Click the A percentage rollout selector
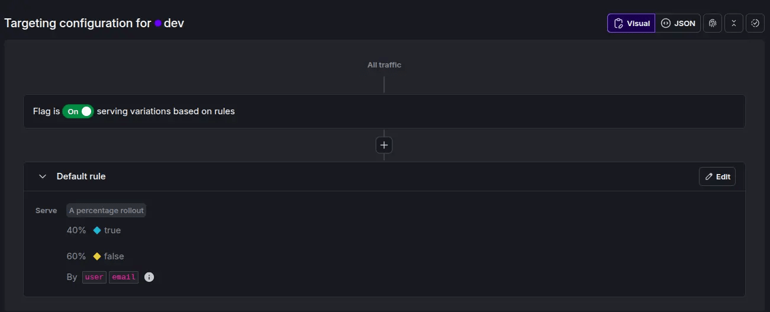The height and width of the screenshot is (312, 770). click(106, 210)
